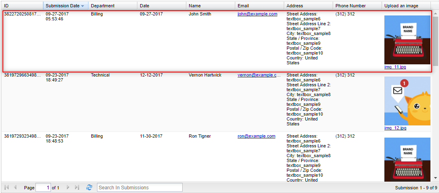Sort by Name column header
Screen dimensions: 439x193
point(211,6)
